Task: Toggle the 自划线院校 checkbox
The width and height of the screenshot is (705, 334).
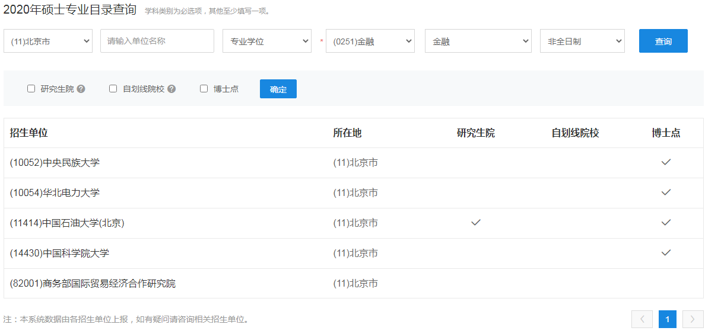Action: coord(113,89)
